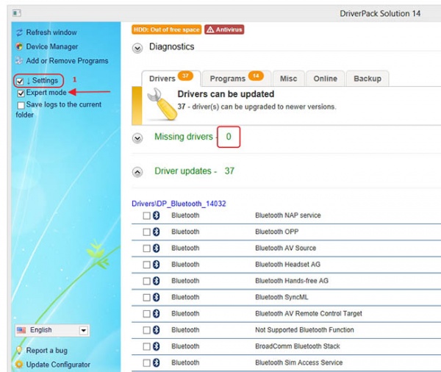Image resolution: width=441 pixels, height=372 pixels.
Task: Click the app window icon in title bar
Action: tap(17, 13)
